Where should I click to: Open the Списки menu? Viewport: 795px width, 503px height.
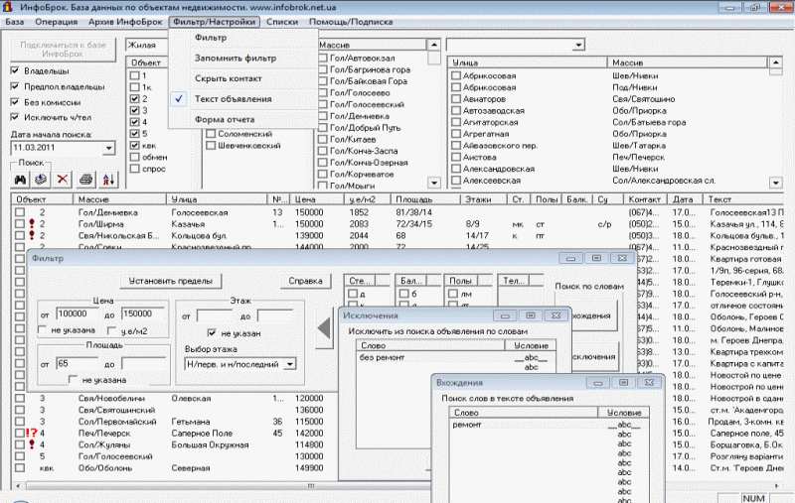(282, 22)
